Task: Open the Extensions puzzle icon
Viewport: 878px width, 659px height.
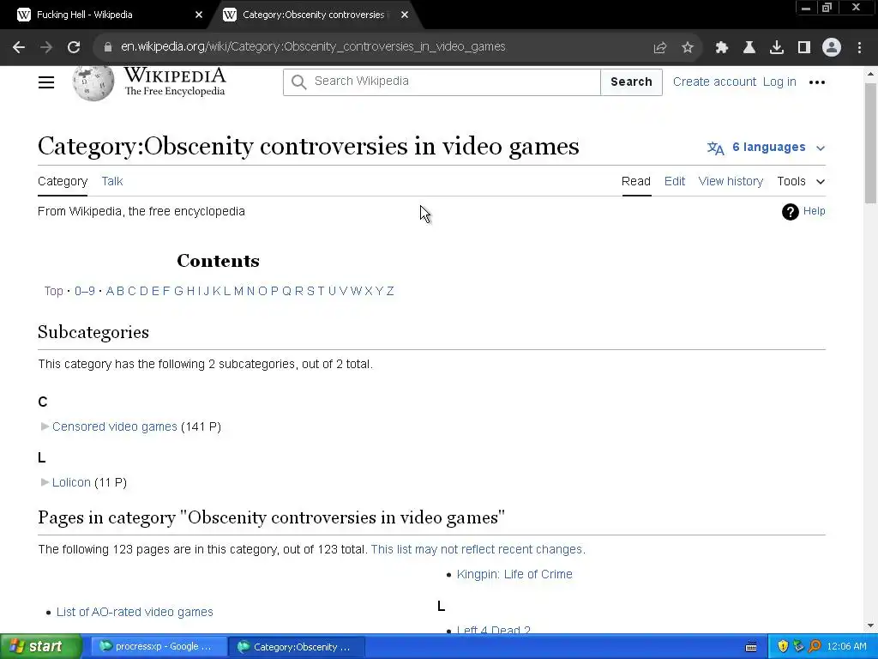Action: coord(722,48)
